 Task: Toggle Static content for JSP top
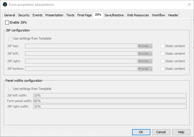pos(163,46)
